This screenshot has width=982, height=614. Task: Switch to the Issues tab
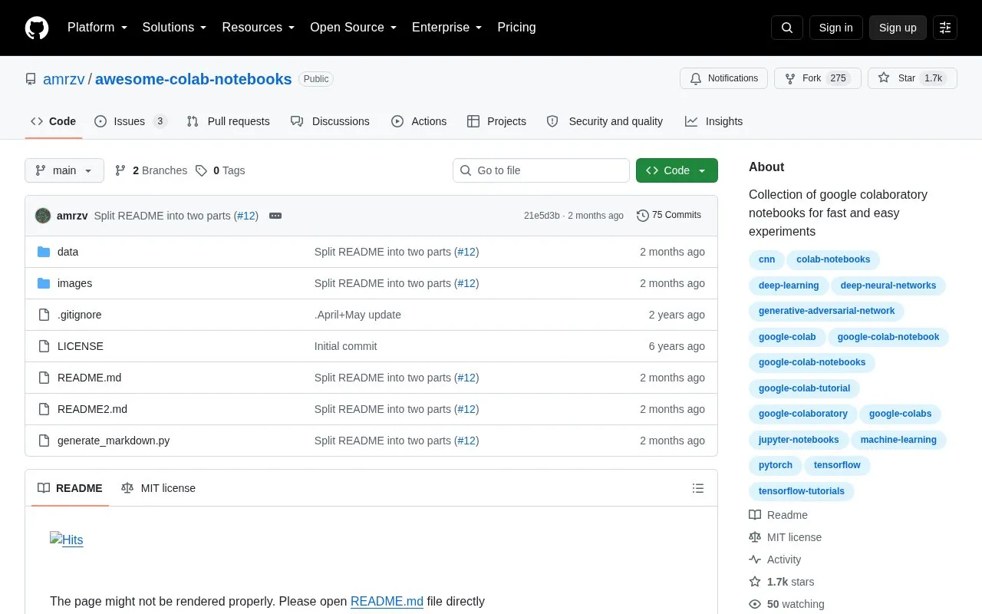[x=130, y=121]
